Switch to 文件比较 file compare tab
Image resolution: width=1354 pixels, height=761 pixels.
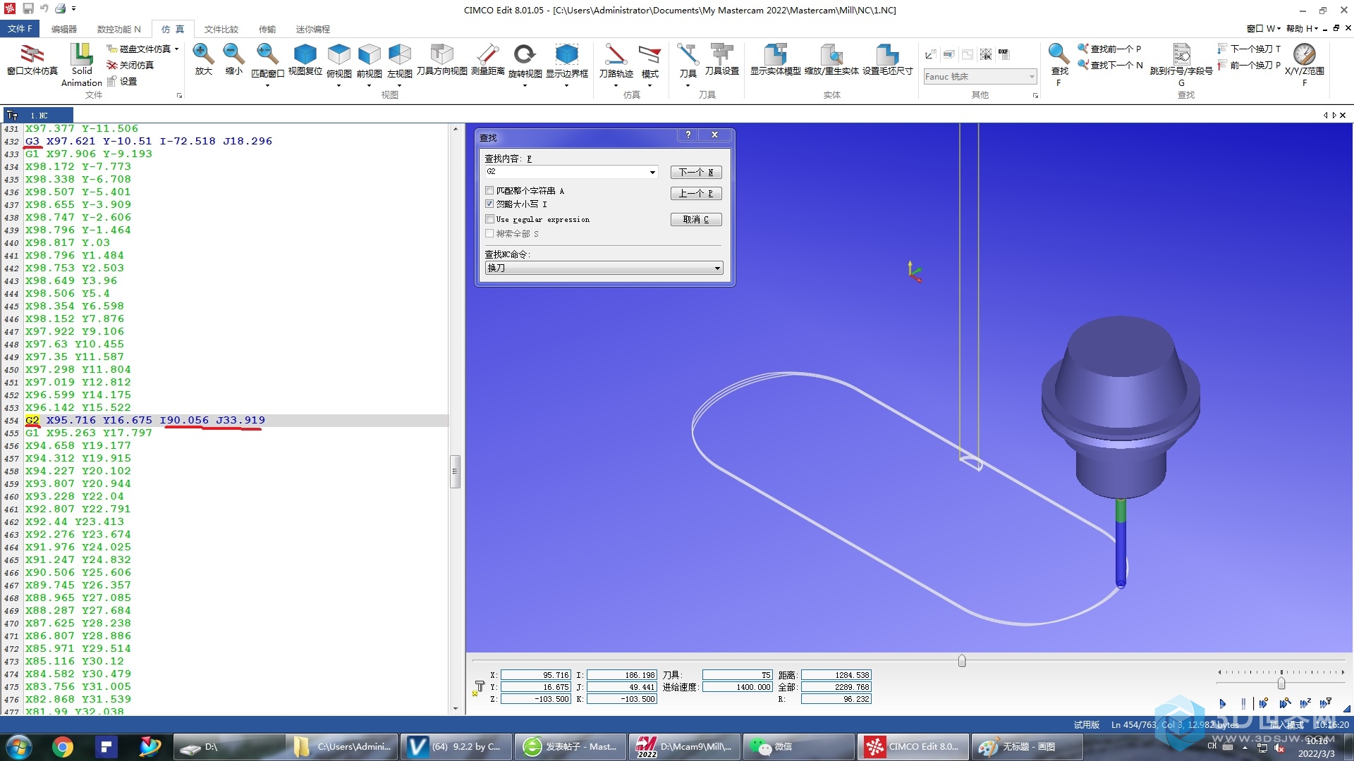coord(221,29)
